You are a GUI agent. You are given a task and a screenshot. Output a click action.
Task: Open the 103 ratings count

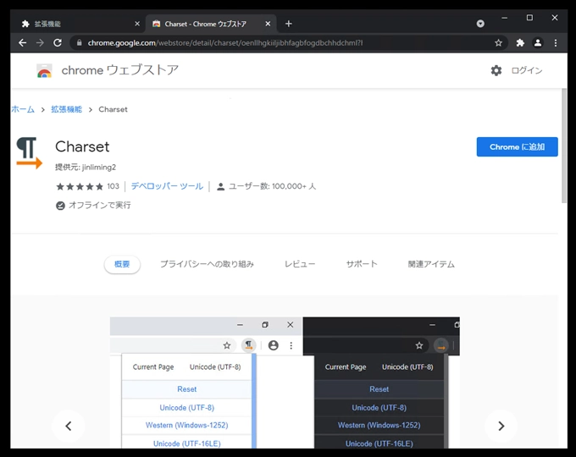[114, 186]
